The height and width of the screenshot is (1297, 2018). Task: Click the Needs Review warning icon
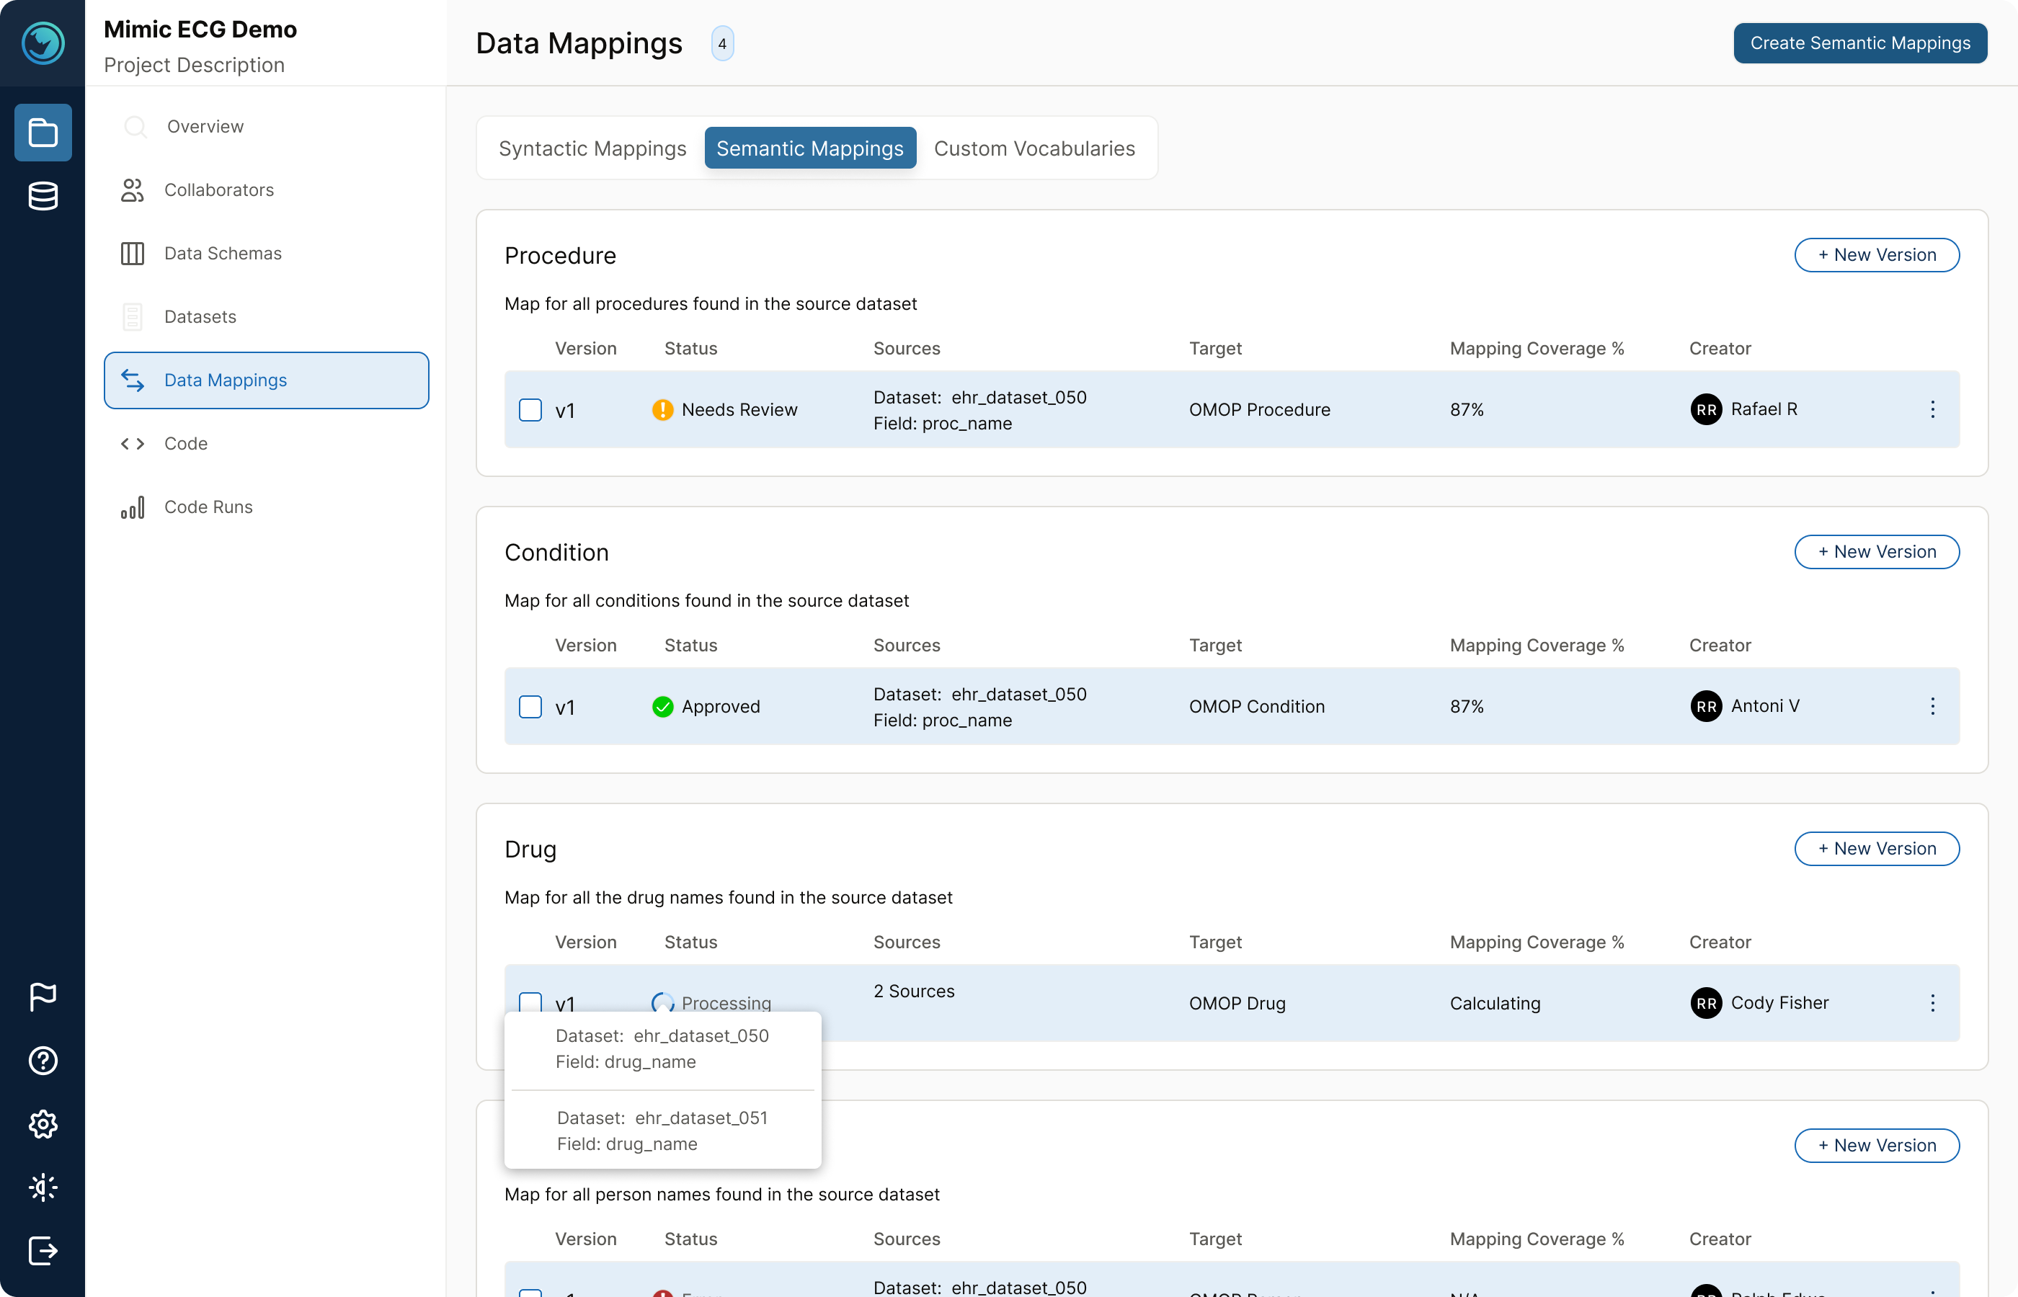click(x=663, y=410)
